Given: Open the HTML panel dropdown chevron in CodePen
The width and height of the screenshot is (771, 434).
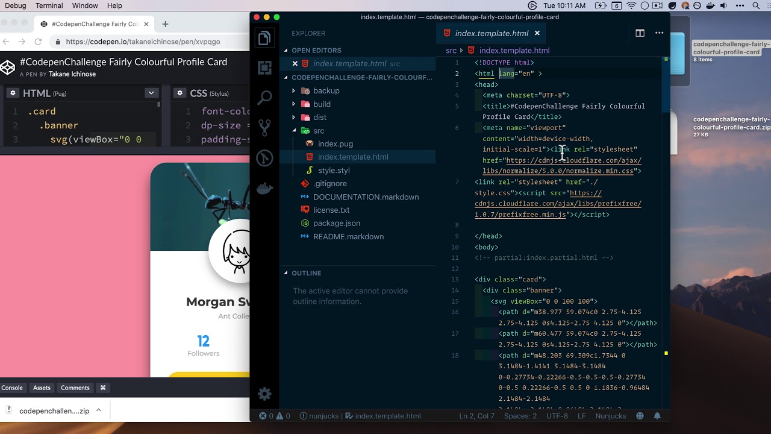Looking at the screenshot, I should click(151, 93).
